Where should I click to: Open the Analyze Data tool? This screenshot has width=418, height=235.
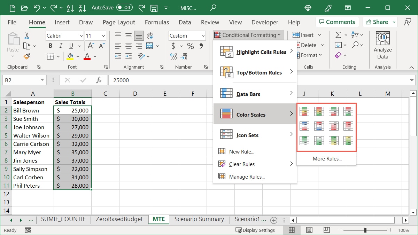(382, 45)
